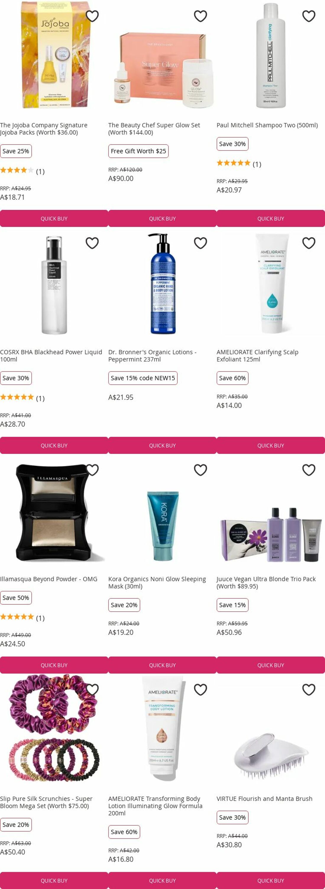The width and height of the screenshot is (325, 889).
Task: Select Free Gift Worth $25 offer badge
Action: click(138, 151)
